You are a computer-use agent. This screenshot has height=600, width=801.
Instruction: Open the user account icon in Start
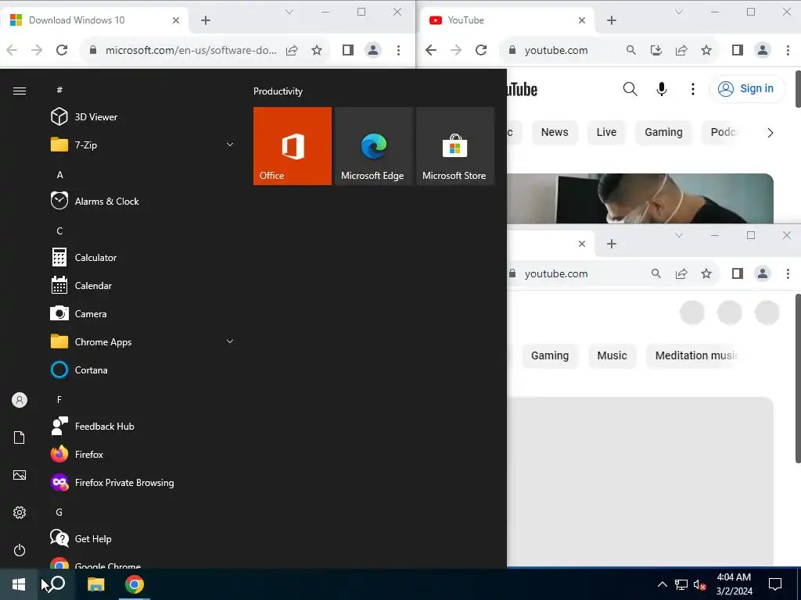point(20,400)
